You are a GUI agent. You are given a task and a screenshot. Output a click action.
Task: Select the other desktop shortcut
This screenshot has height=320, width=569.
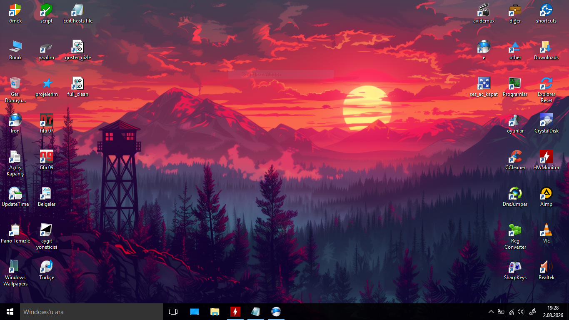(515, 50)
